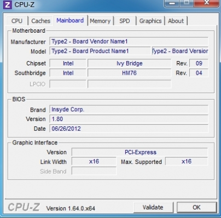Viewport: 221px width, 218px height.
Task: Show the About tab
Action: pyautogui.click(x=176, y=21)
